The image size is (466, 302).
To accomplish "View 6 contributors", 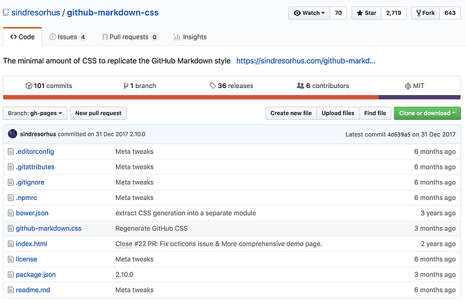I will point(323,86).
